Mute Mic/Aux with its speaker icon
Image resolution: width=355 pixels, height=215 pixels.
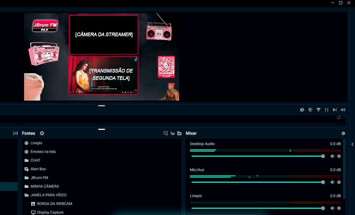[332, 182]
